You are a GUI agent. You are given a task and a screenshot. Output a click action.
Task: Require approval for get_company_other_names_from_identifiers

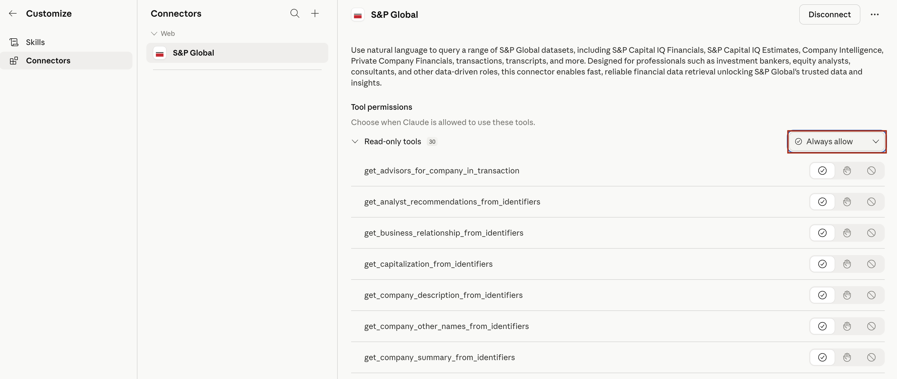(x=847, y=326)
